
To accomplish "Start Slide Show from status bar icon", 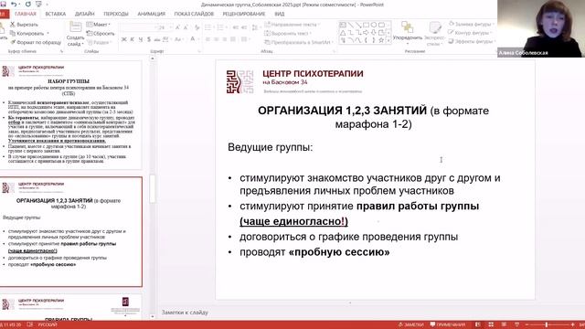I will pyautogui.click(x=516, y=324).
